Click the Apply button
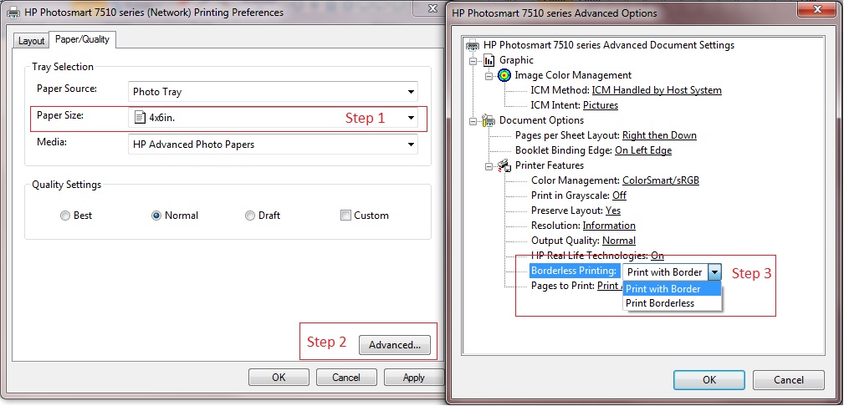The height and width of the screenshot is (406, 844). [x=414, y=378]
